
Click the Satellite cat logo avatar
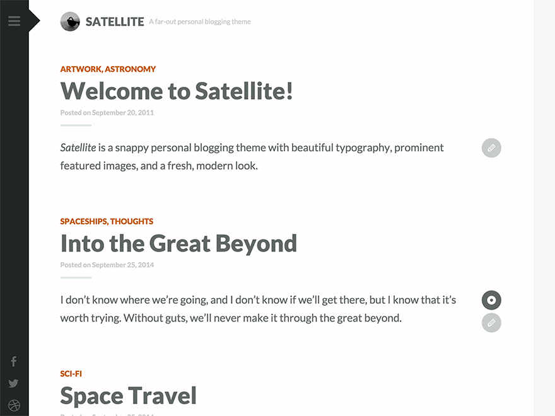[70, 21]
